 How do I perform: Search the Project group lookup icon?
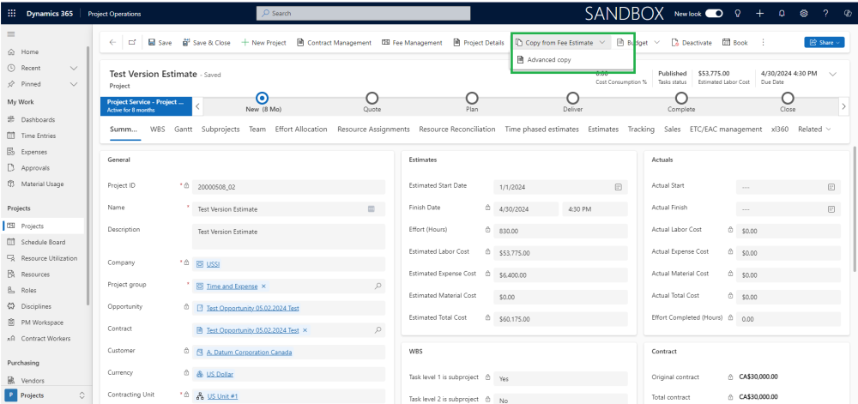[x=378, y=286]
